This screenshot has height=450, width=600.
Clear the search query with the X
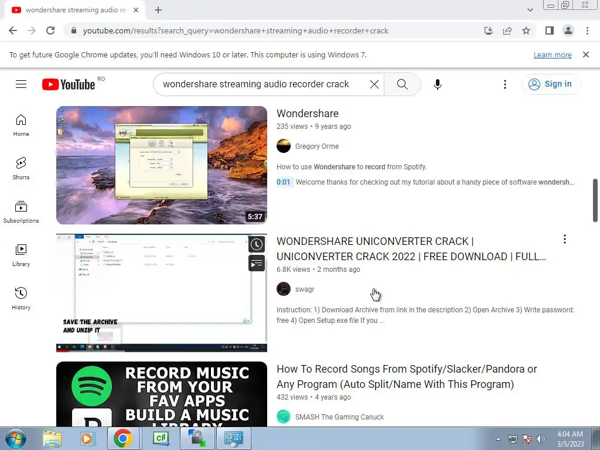[374, 84]
